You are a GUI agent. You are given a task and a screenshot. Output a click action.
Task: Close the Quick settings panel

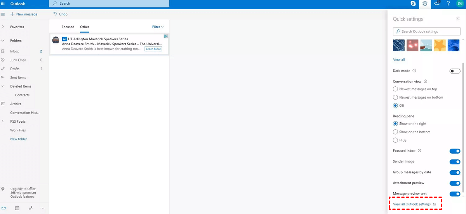[458, 19]
